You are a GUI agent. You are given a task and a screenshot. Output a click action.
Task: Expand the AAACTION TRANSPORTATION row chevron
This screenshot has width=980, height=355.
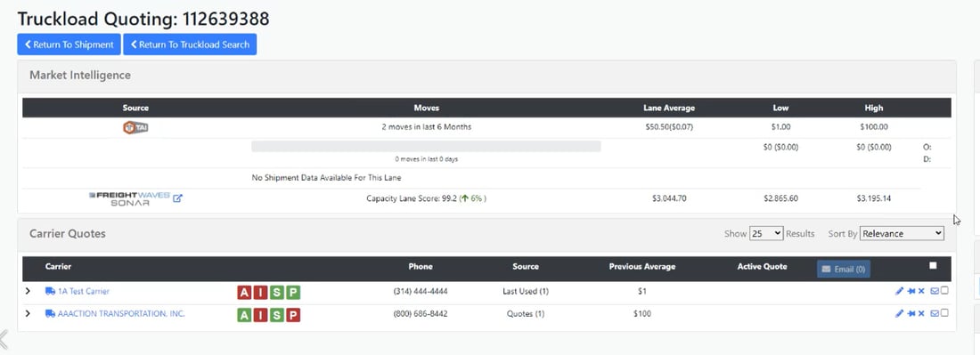(28, 314)
